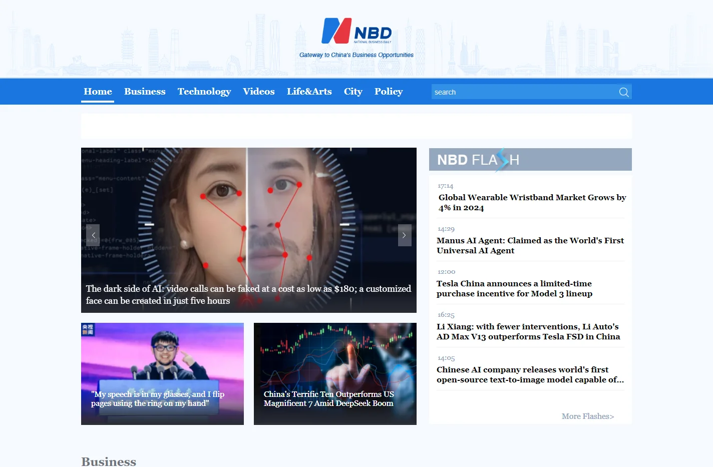Open AI deepfake video calls headline article
The width and height of the screenshot is (713, 467).
click(x=248, y=295)
